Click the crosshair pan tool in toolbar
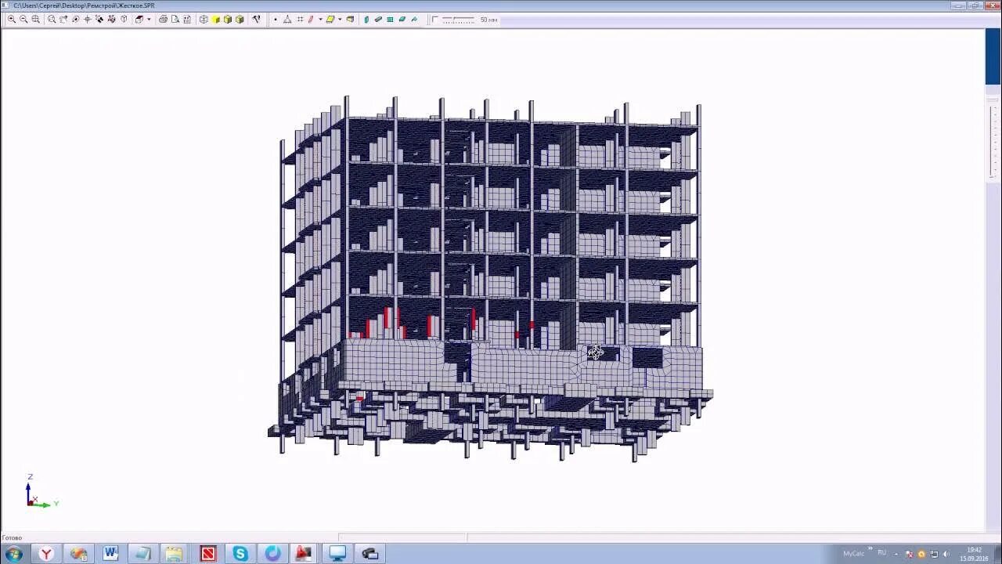The width and height of the screenshot is (1002, 564). (x=87, y=19)
